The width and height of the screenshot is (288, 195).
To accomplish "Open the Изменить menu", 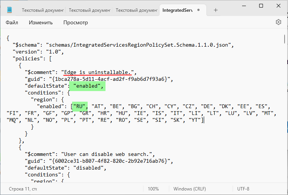I will pyautogui.click(x=41, y=22).
